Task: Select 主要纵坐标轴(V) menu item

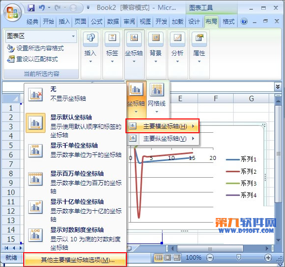Action: tap(163, 139)
